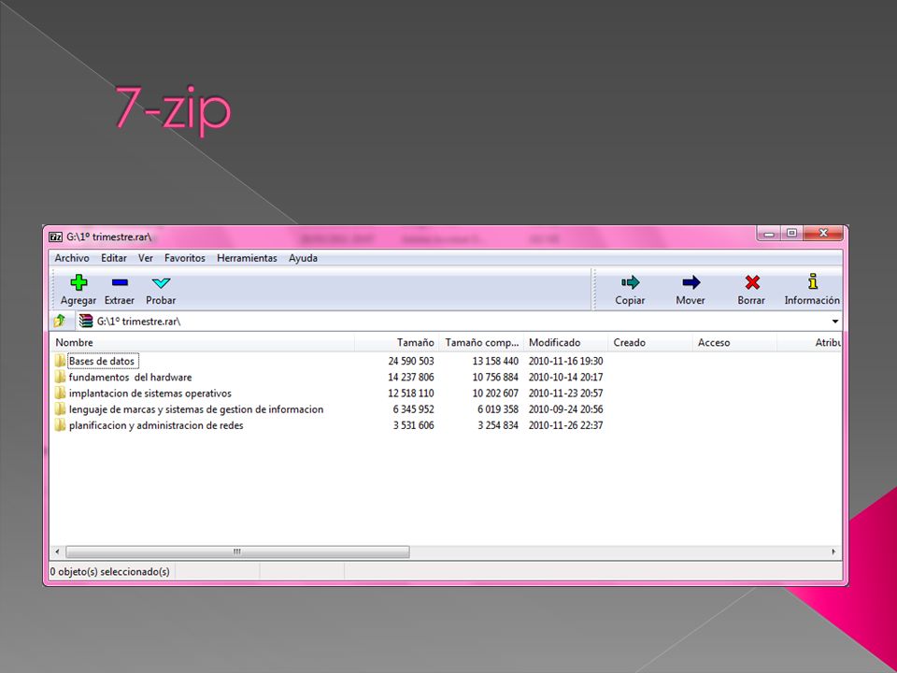
Task: Click the date 2010-11-26 22:37
Action: [x=566, y=425]
